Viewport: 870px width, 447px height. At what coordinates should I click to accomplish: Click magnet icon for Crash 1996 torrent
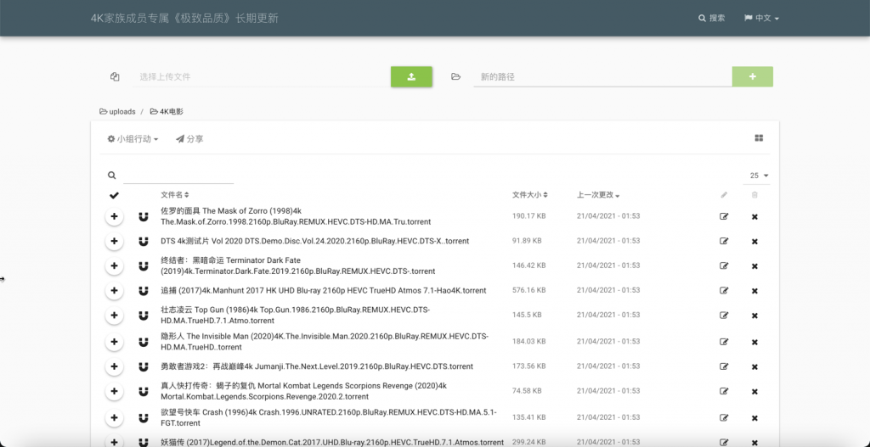[143, 417]
